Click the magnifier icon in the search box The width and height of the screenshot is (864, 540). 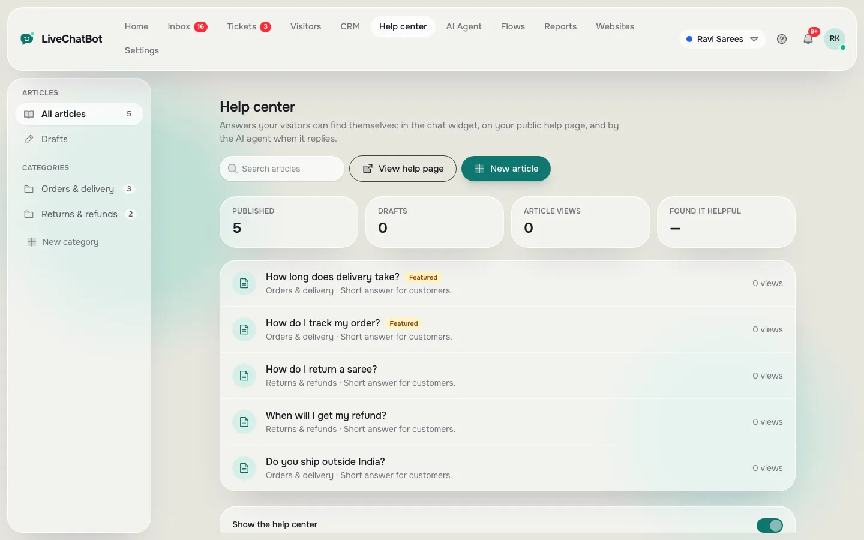pyautogui.click(x=233, y=169)
